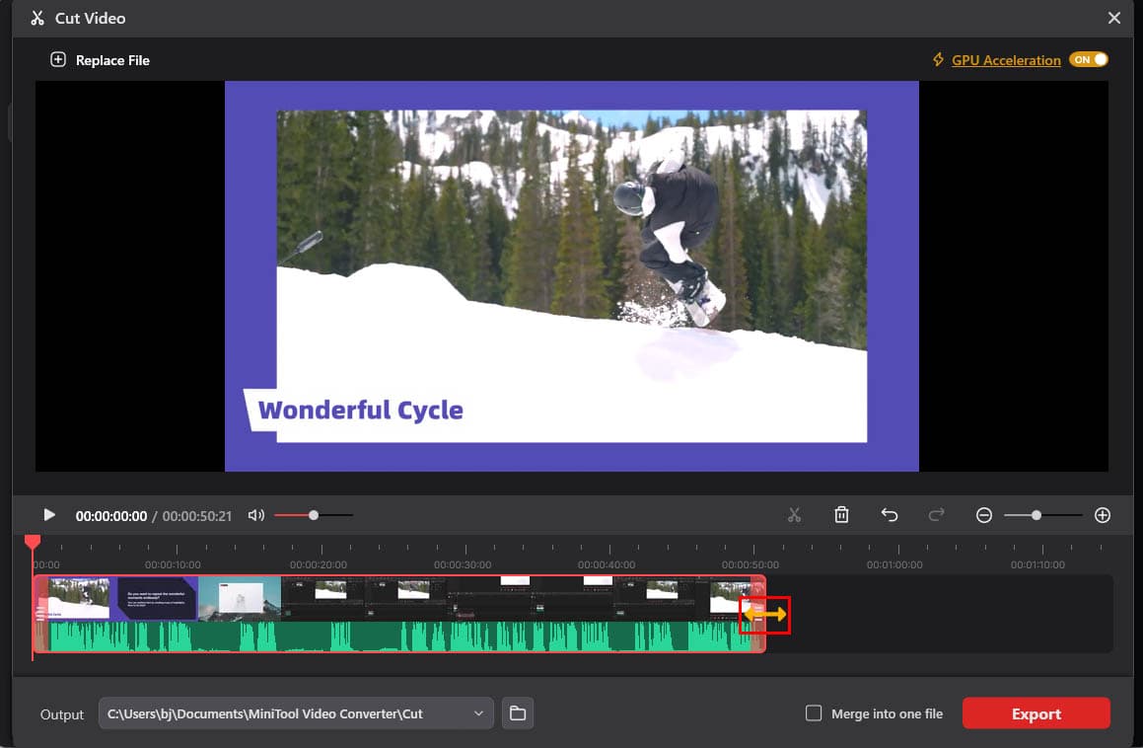Click the clip's right trim handle
1143x748 pixels.
point(758,614)
